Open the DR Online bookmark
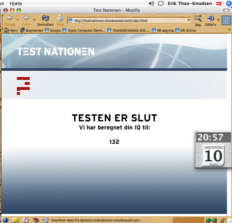This screenshot has height=223, width=232. pos(186,30)
